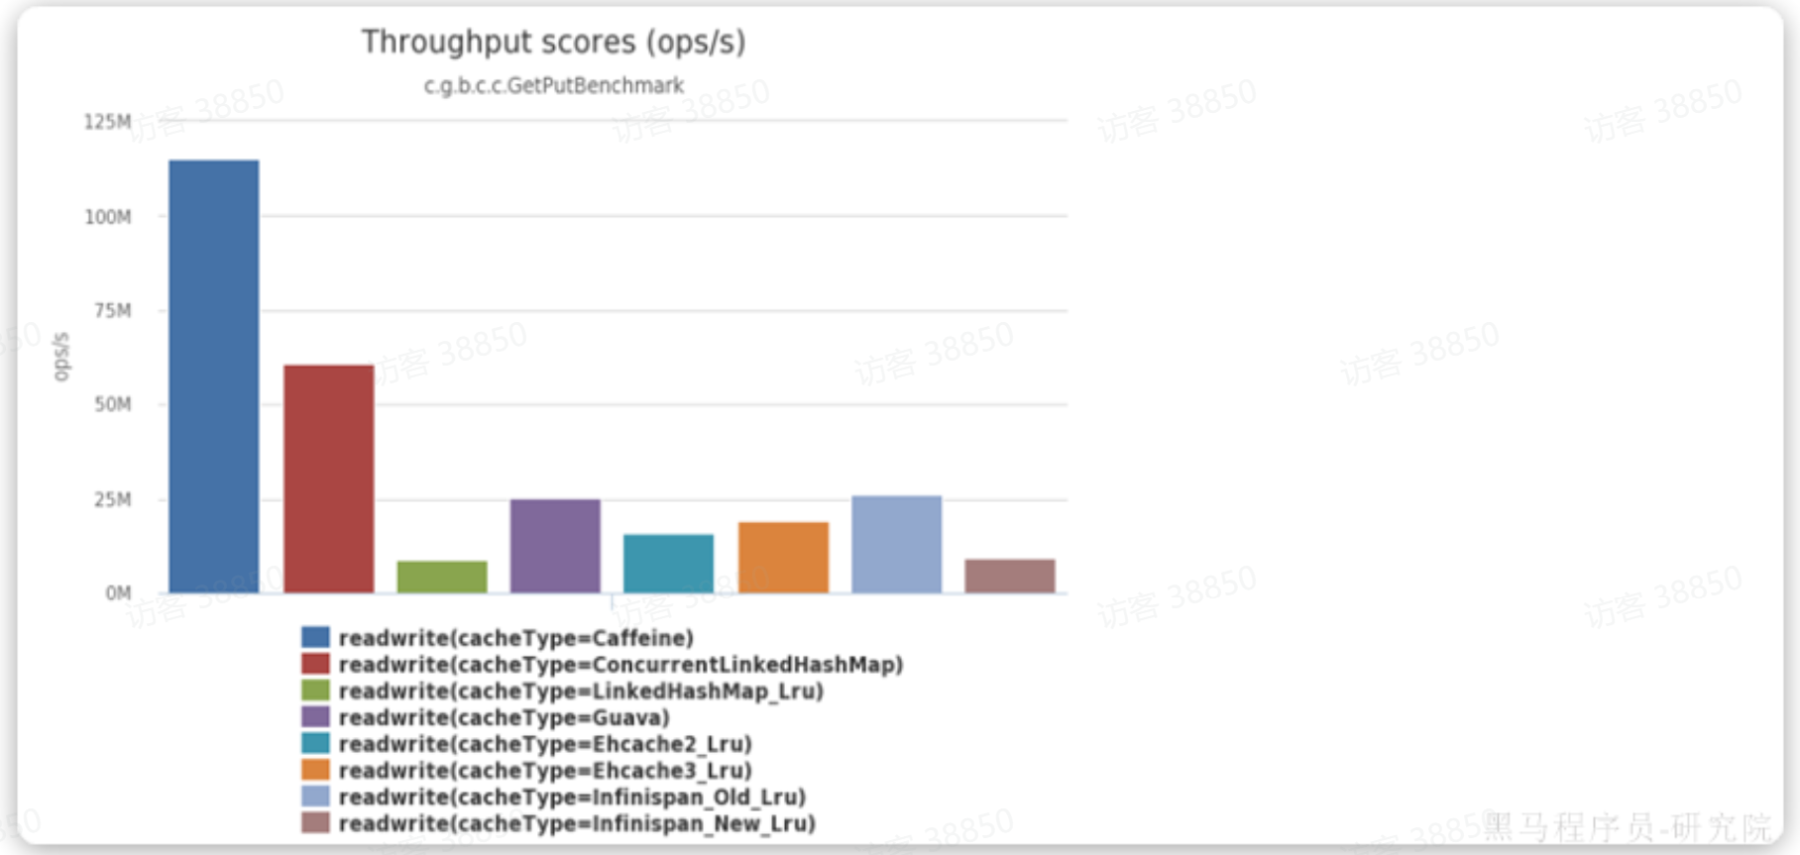Click the 0M axis label
1800x855 pixels.
[x=118, y=593]
